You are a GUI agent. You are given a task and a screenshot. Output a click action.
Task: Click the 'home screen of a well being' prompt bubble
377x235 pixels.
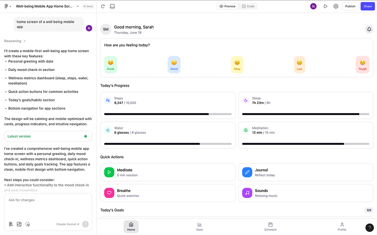tap(49, 24)
